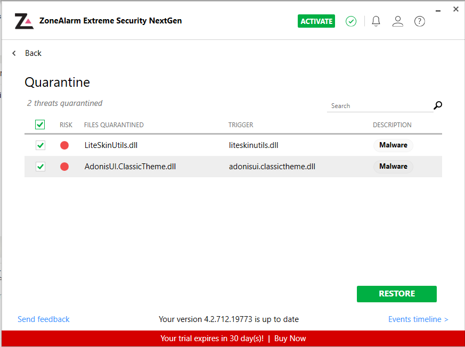
Task: Click into the Search field
Action: [380, 106]
